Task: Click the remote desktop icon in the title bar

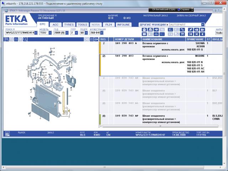Action: [3, 3]
